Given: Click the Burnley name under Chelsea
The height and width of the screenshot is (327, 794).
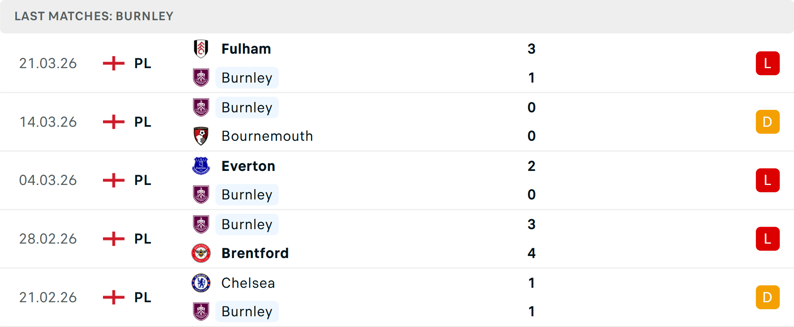Looking at the screenshot, I should 247,311.
